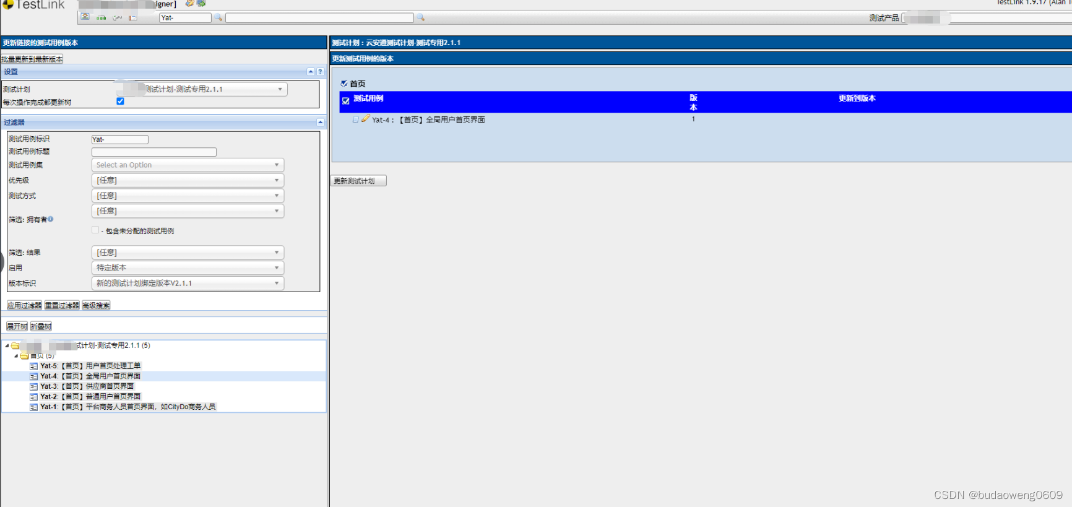Viewport: 1072px width, 507px height.
Task: Click the info icon beside 筛选: 拥有者
Action: pyautogui.click(x=51, y=219)
